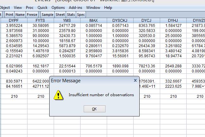Click the yellow warning icon
The height and width of the screenshot is (137, 205).
point(58,95)
